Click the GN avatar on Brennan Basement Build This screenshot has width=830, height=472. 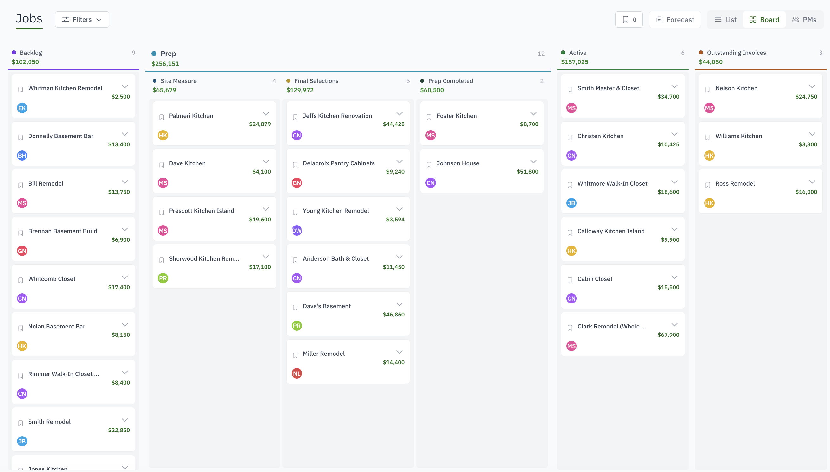pos(22,251)
